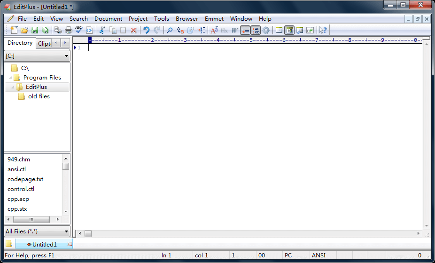
Task: Click the View in Browser icon
Action: pos(89,30)
